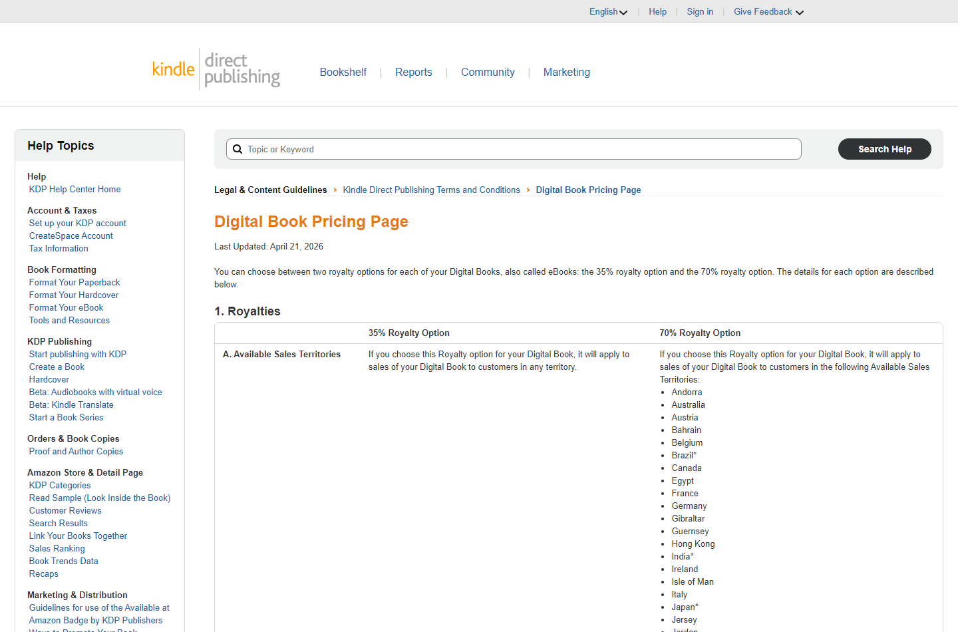
Task: Open Beta: Audiobooks with virtual voice
Action: [96, 393]
